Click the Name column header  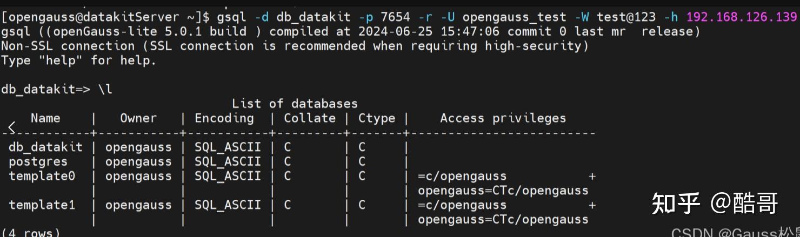(45, 118)
